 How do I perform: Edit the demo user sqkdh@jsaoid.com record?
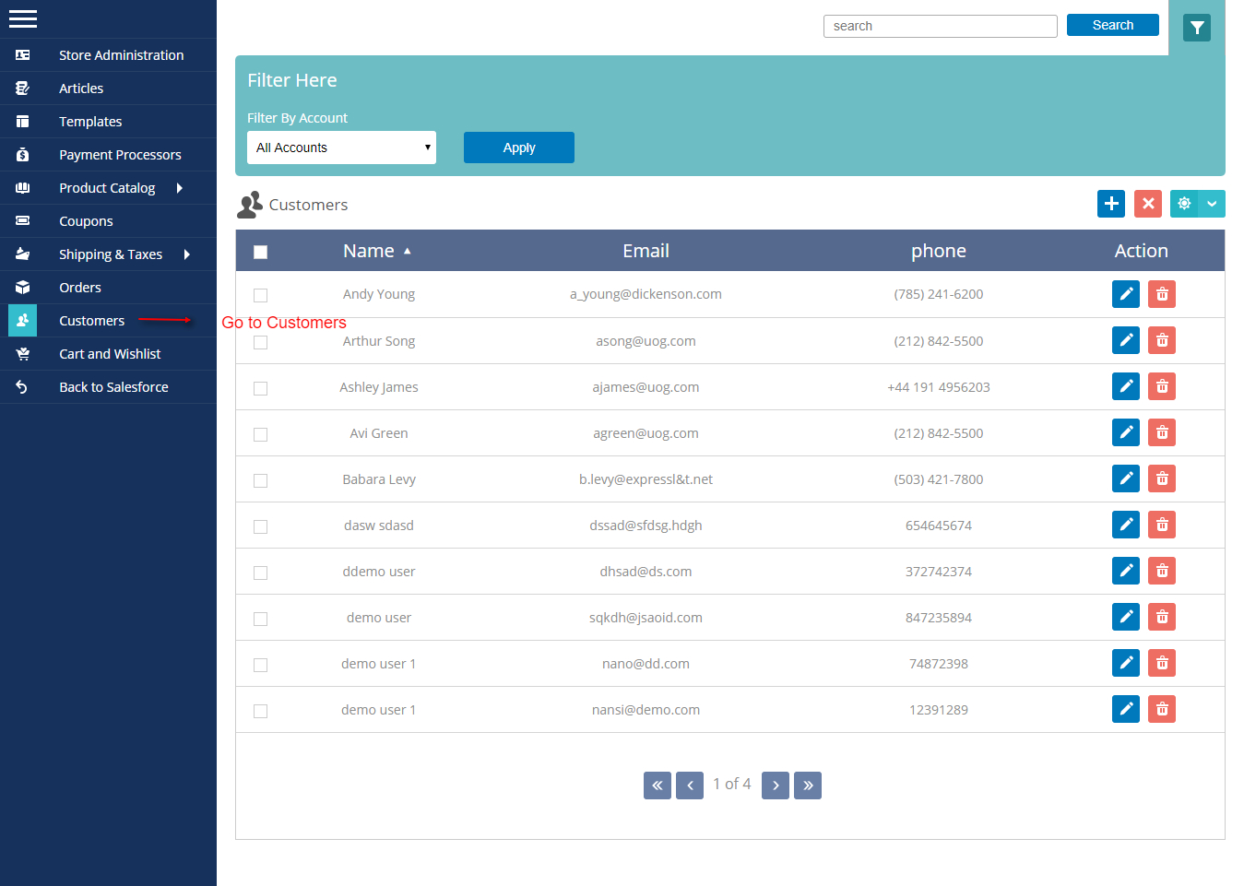1126,617
